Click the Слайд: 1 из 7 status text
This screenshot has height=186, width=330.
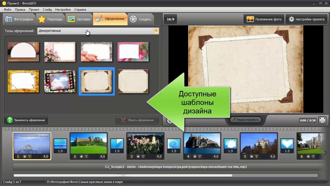tap(12, 182)
